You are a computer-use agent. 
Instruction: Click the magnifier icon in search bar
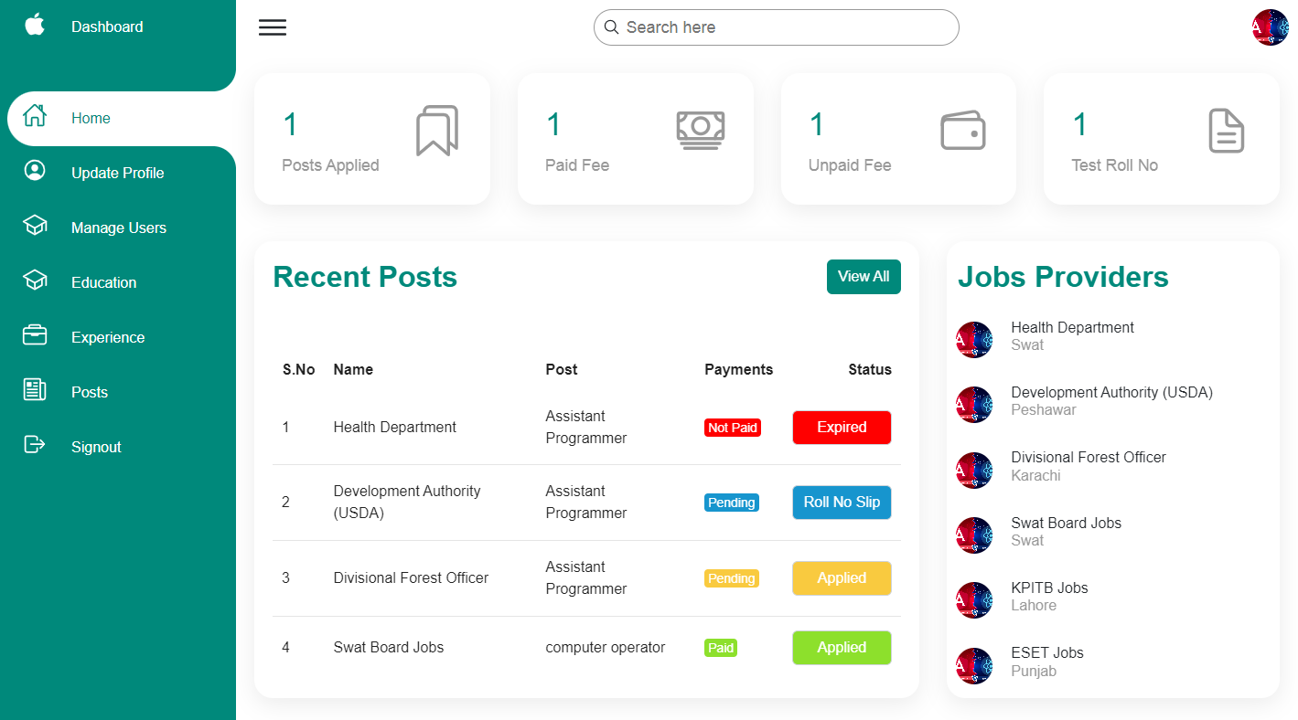pyautogui.click(x=612, y=27)
